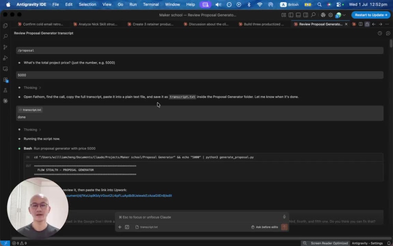Click the transcript.txt file chip in input
Viewport: 393px width, 246px height.
147,227
